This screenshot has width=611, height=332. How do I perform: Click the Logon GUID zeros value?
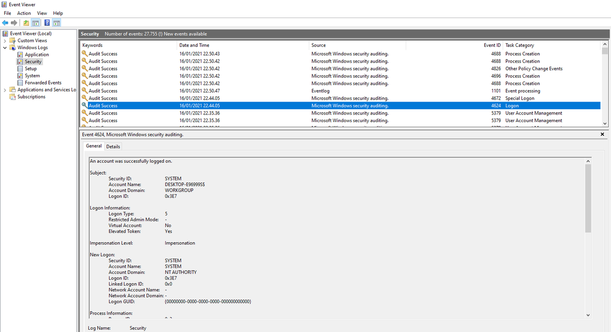[208, 301]
